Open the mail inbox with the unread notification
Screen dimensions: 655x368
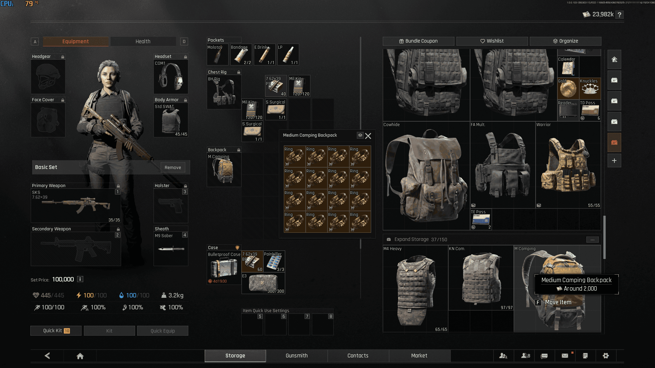[x=565, y=355]
